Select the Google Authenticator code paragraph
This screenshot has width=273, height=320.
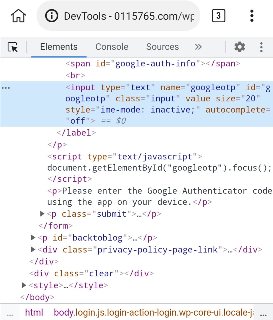pos(160,196)
